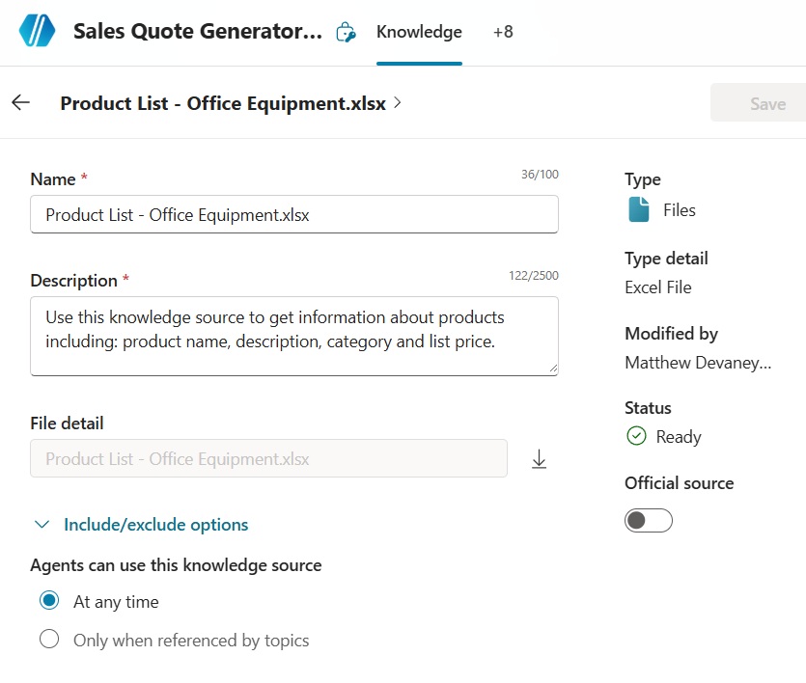Image resolution: width=806 pixels, height=683 pixels.
Task: Switch to the Knowledge tab
Action: coord(419,32)
